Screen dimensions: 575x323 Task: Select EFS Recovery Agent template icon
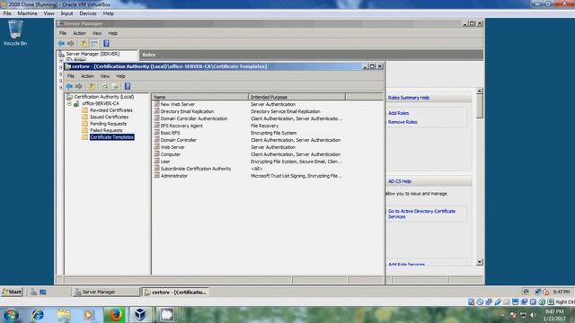pyautogui.click(x=156, y=126)
